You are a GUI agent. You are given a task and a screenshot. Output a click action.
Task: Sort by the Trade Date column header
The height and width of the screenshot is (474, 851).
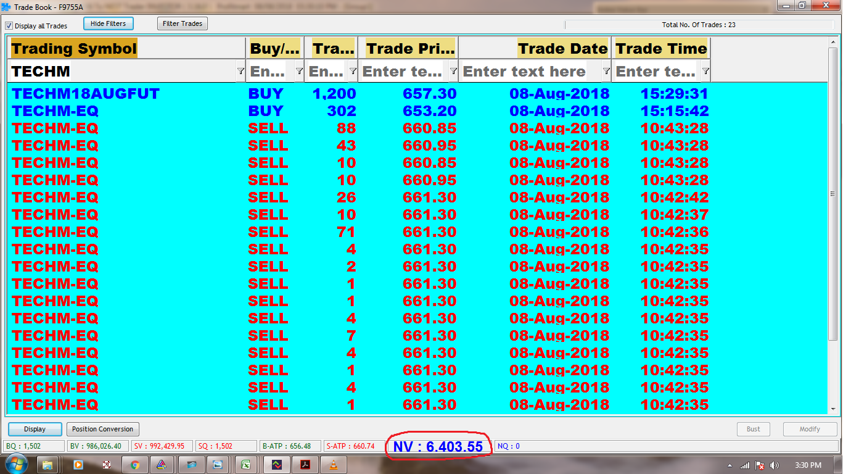tap(534, 48)
